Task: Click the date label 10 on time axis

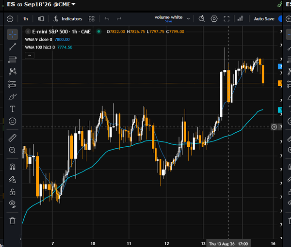Action: coord(93,244)
